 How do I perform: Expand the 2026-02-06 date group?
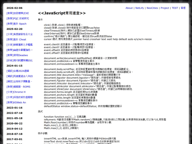tap(15, 8)
